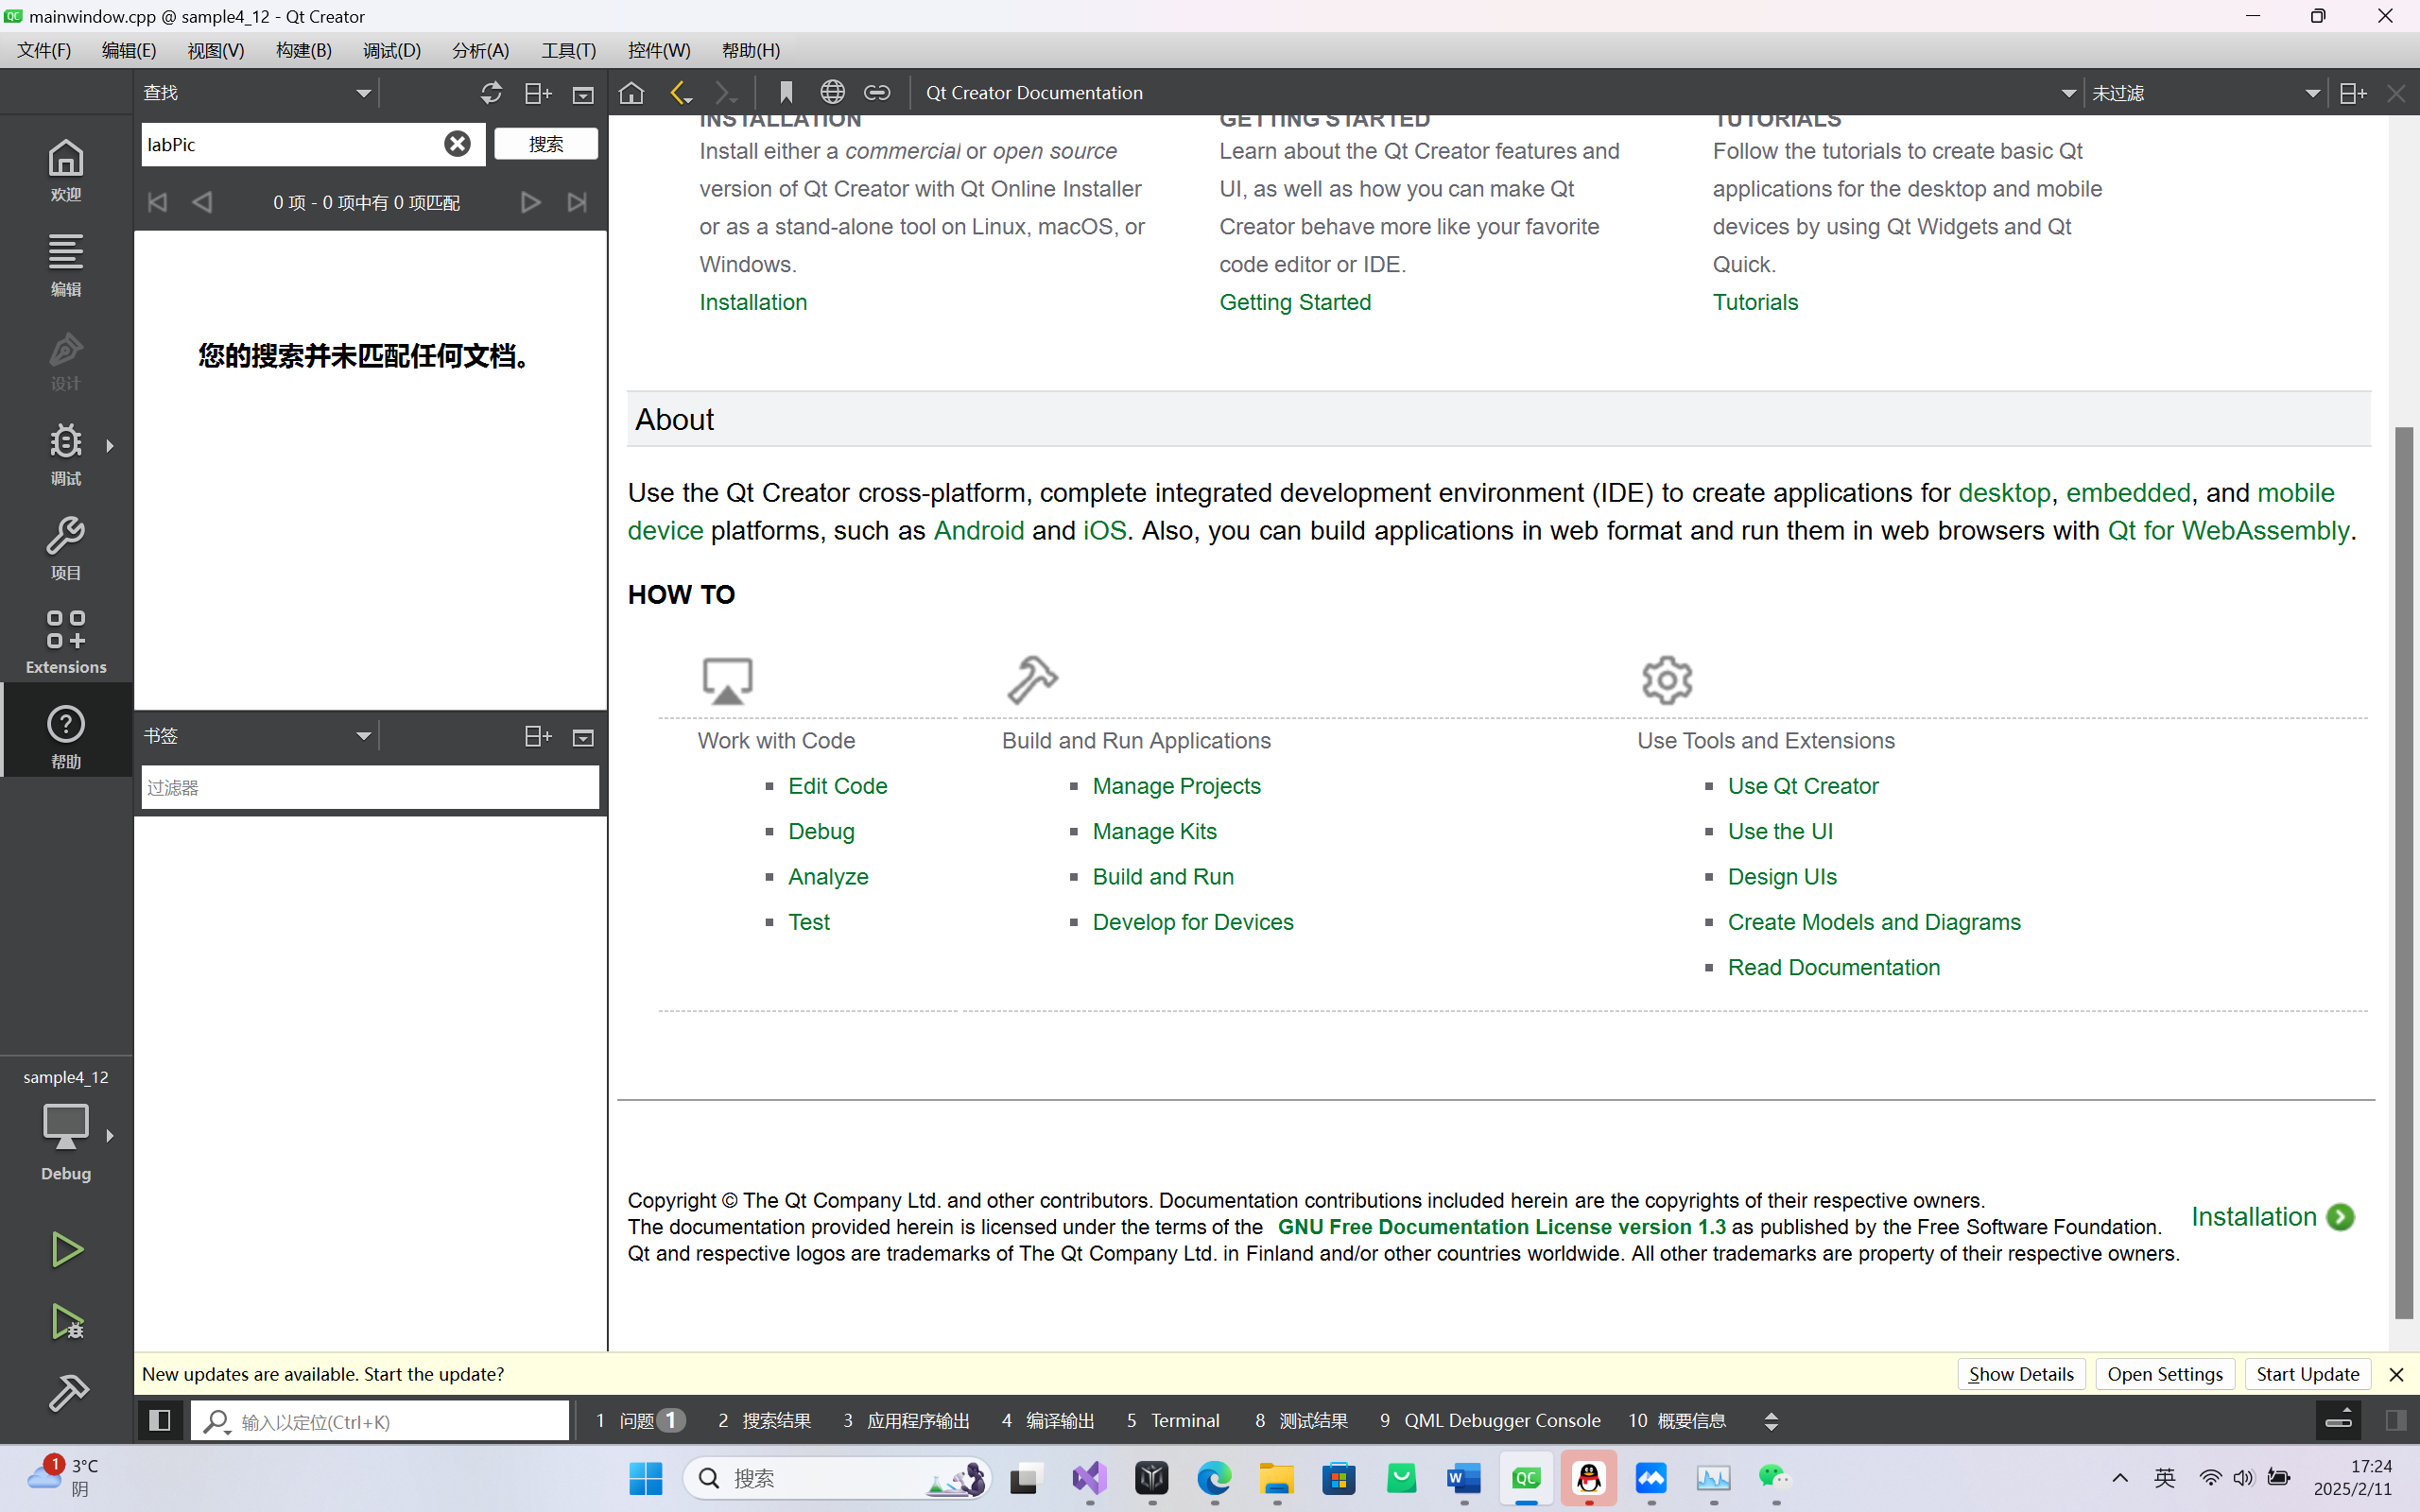Open the output panes up-down selector

(1771, 1421)
